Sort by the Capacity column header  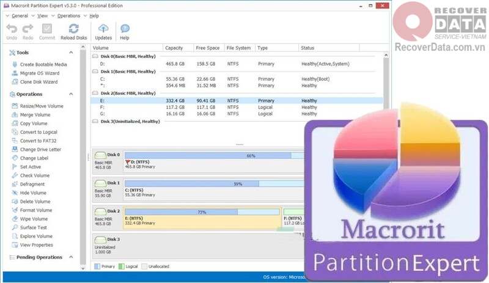tap(178, 48)
